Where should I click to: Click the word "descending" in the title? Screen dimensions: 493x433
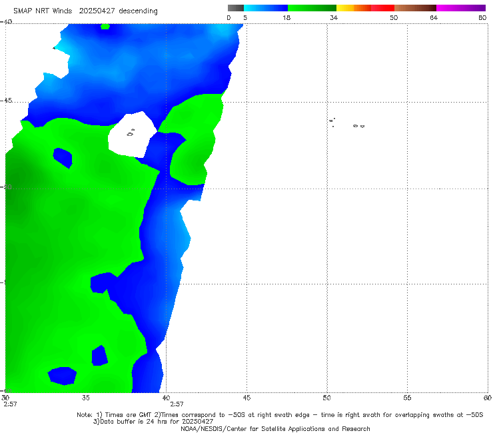coord(139,11)
